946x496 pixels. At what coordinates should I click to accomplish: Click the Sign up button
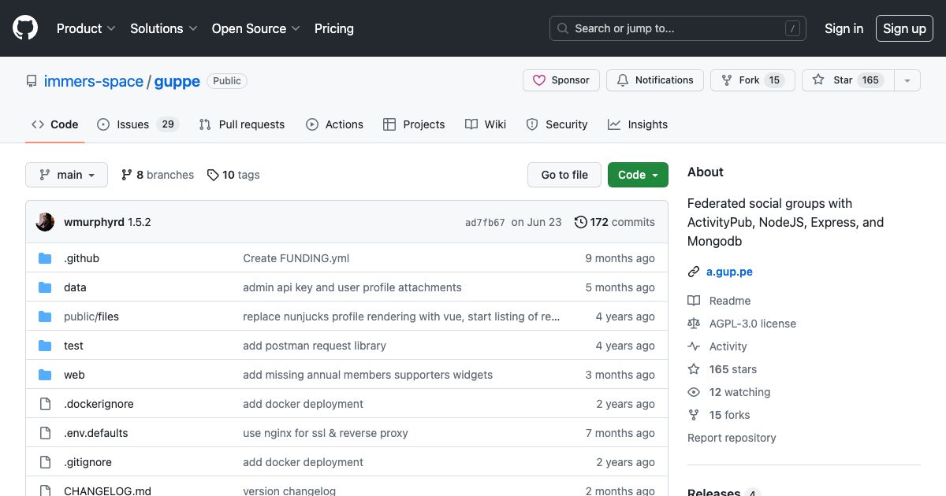[x=904, y=28]
